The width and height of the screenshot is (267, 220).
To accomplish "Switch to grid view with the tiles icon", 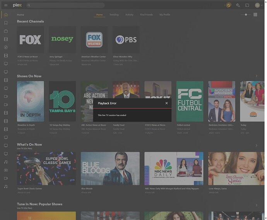I will pos(255,15).
